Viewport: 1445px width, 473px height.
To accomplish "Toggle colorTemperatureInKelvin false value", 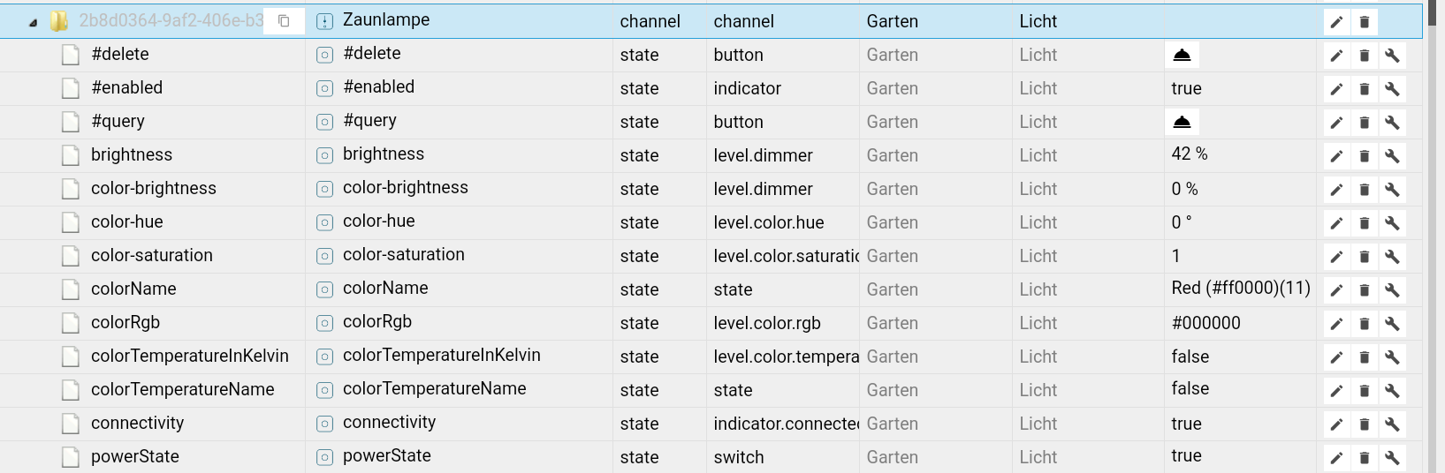I will click(x=1190, y=357).
